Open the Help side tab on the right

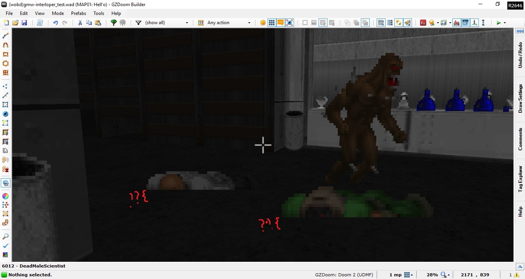point(520,211)
